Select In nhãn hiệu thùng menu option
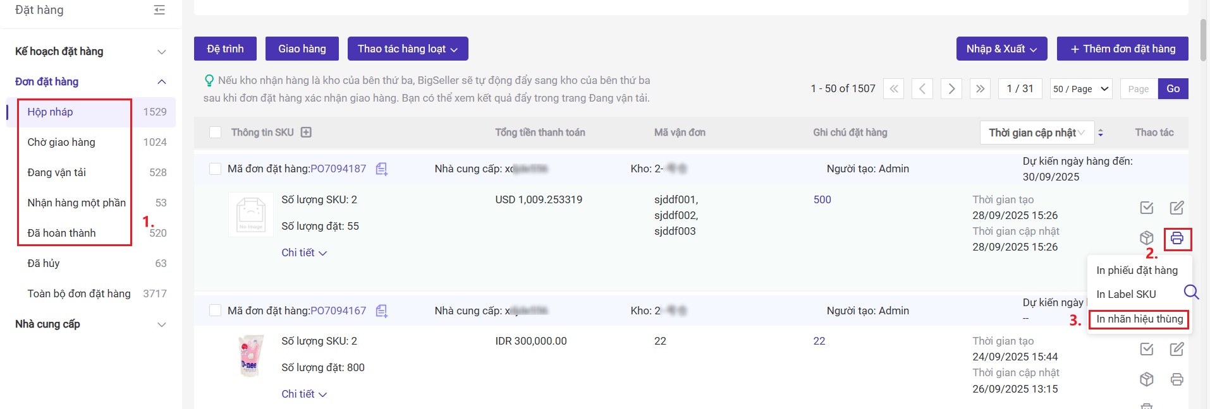Viewport: 1210px width, 409px height. pos(1139,319)
